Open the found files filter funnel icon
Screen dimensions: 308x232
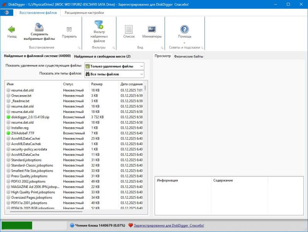tap(99, 25)
